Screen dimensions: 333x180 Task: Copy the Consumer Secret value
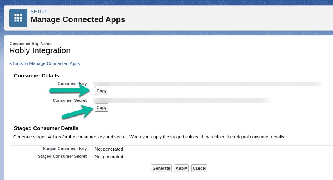pyautogui.click(x=102, y=107)
